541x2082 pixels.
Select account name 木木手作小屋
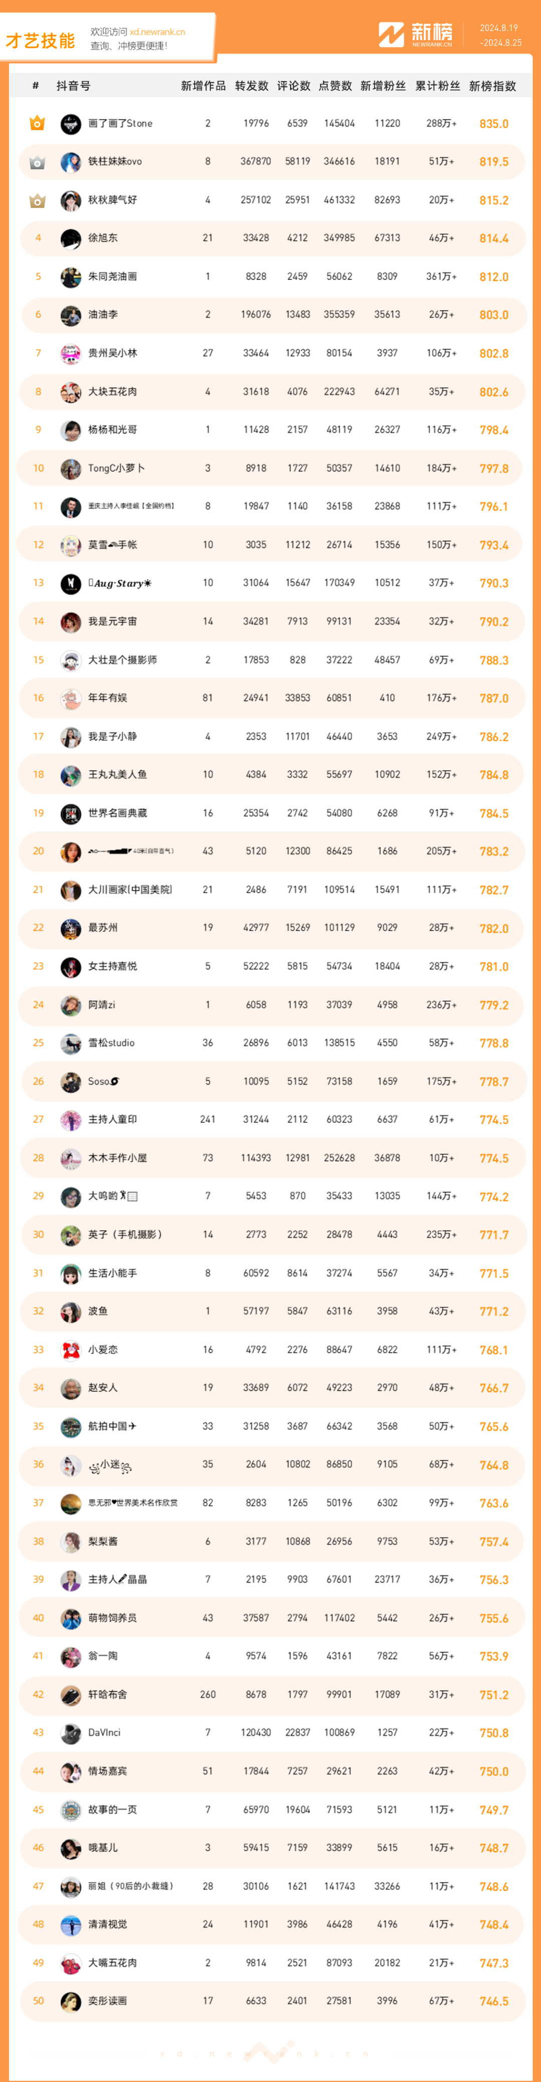click(117, 1157)
